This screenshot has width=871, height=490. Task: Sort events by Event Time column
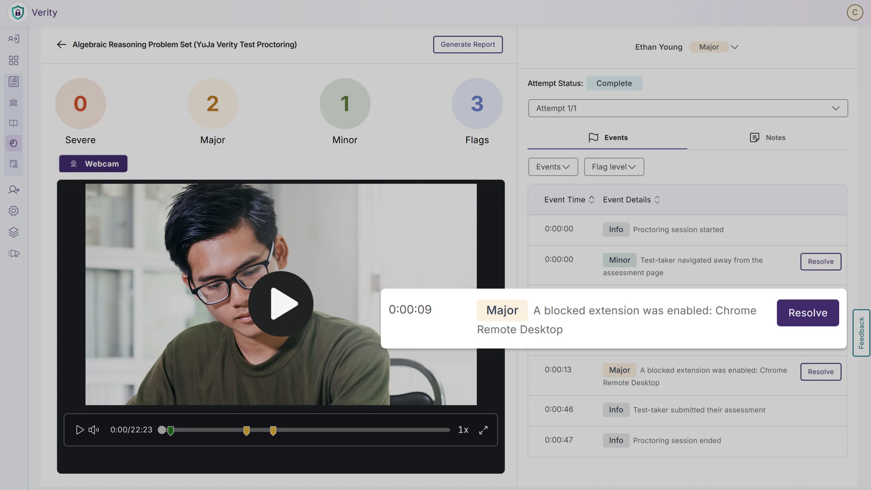(592, 200)
